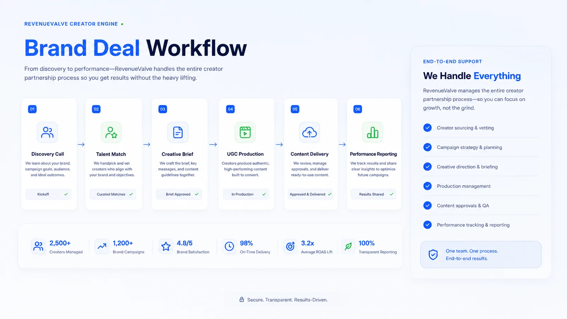567x319 pixels.
Task: Click the Kickoff status pill
Action: (49, 194)
